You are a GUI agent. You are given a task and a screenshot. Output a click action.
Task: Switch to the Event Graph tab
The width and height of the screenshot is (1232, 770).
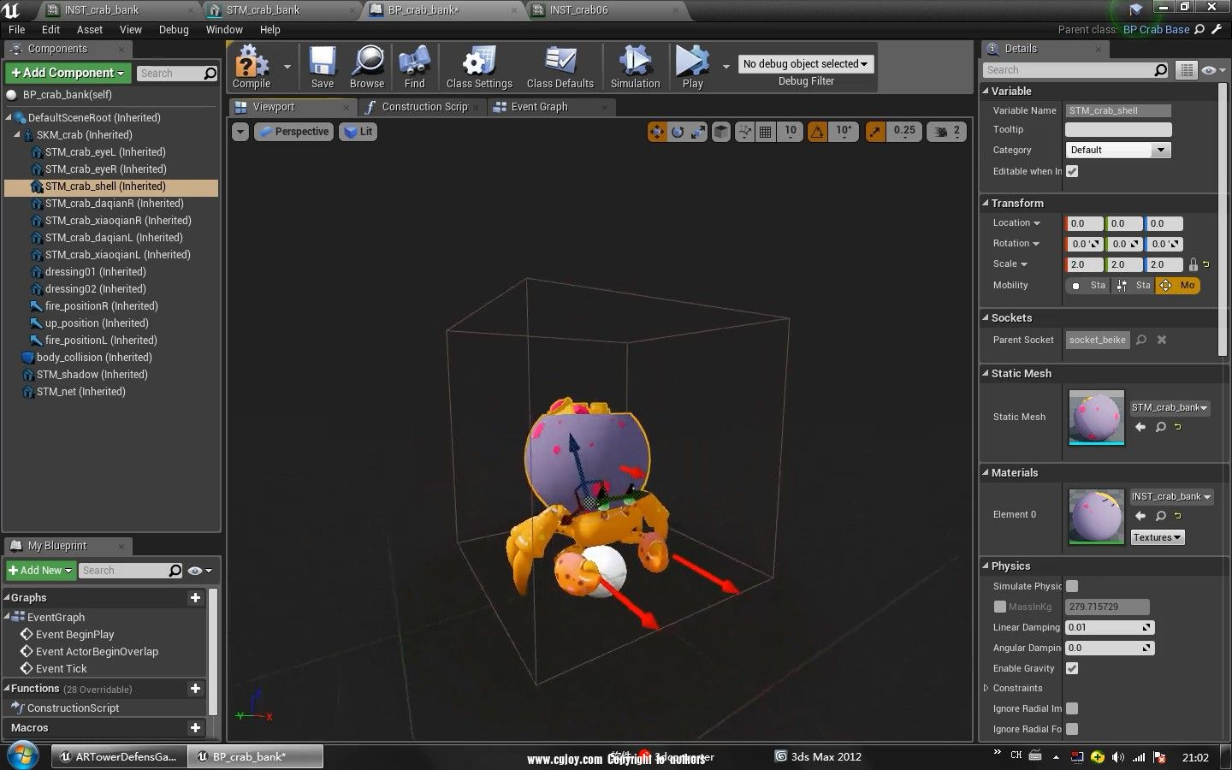tap(539, 107)
